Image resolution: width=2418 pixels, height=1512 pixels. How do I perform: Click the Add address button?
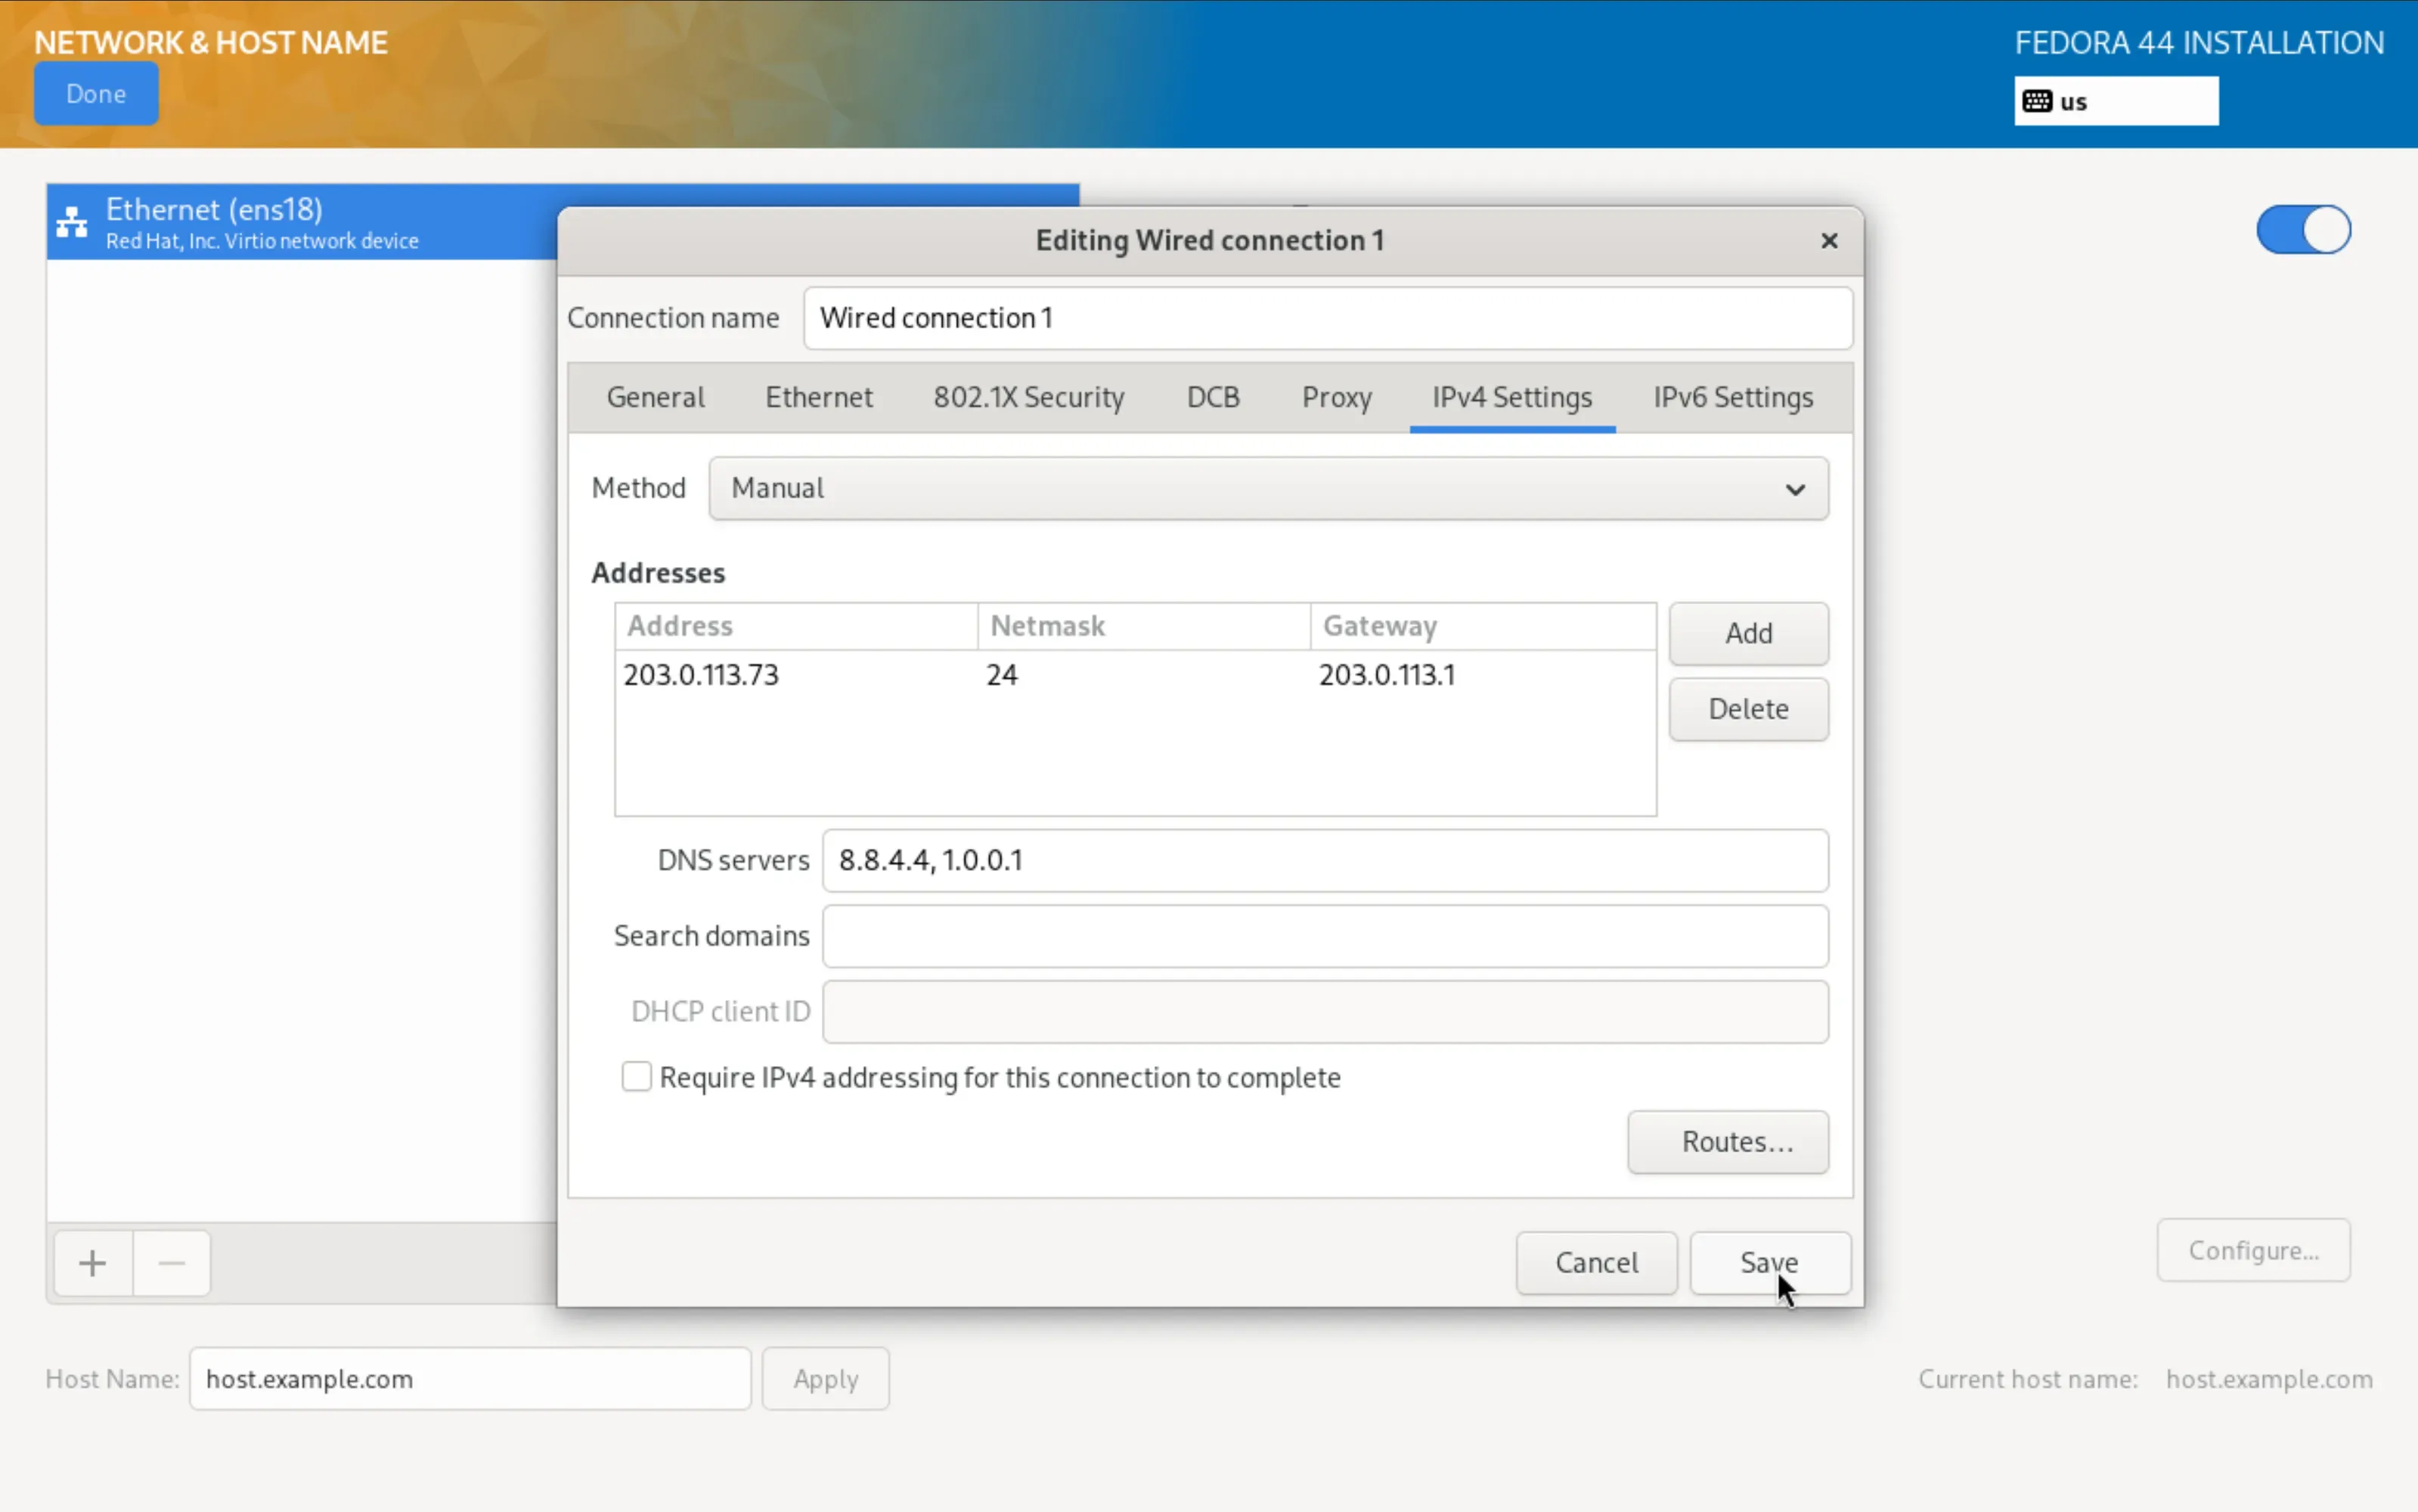1748,633
